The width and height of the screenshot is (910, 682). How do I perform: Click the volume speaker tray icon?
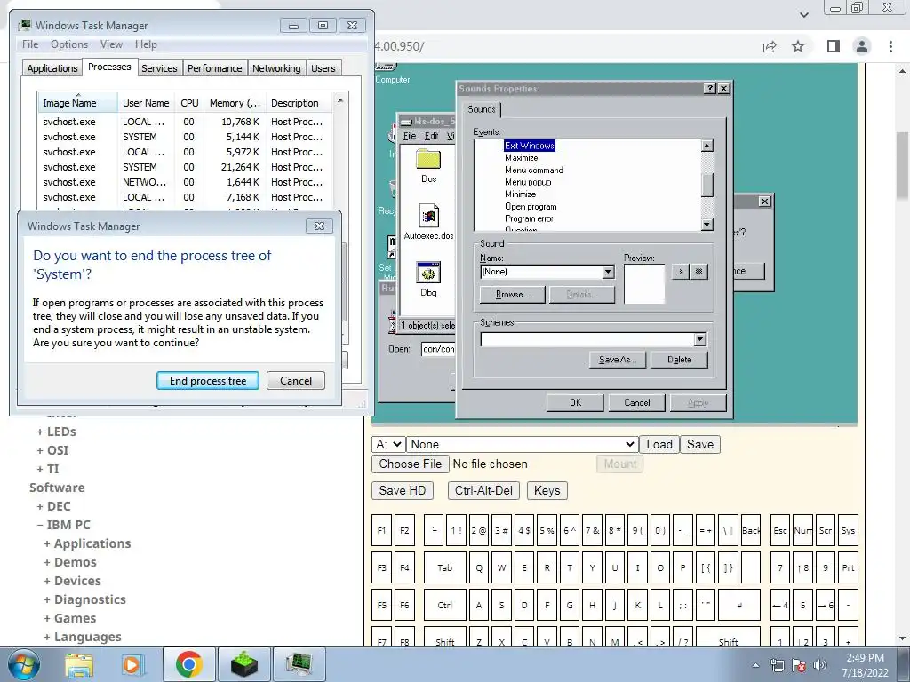(x=820, y=665)
